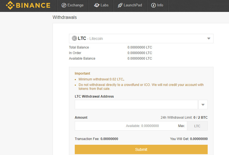Click the Available Balance label
Image resolution: width=229 pixels, height=155 pixels.
82,59
